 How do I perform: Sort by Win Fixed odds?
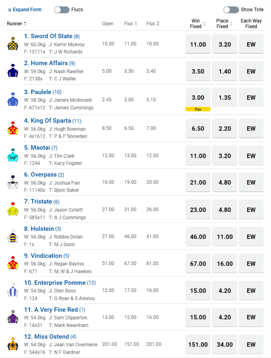tap(198, 24)
